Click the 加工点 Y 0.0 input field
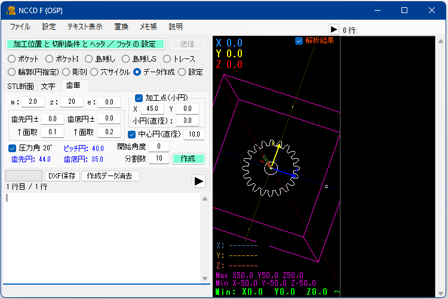The width and height of the screenshot is (448, 299). (x=188, y=109)
